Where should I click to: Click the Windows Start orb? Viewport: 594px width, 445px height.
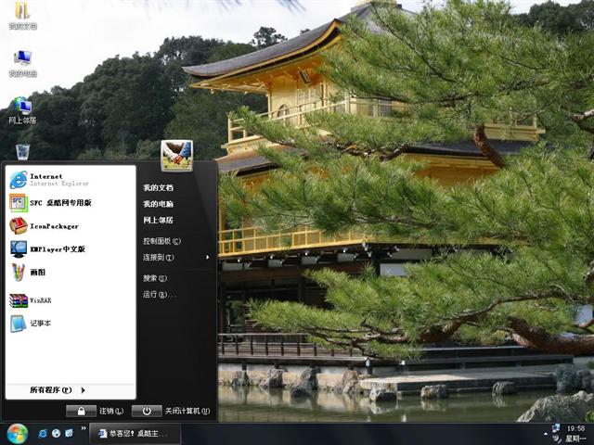[x=17, y=434]
